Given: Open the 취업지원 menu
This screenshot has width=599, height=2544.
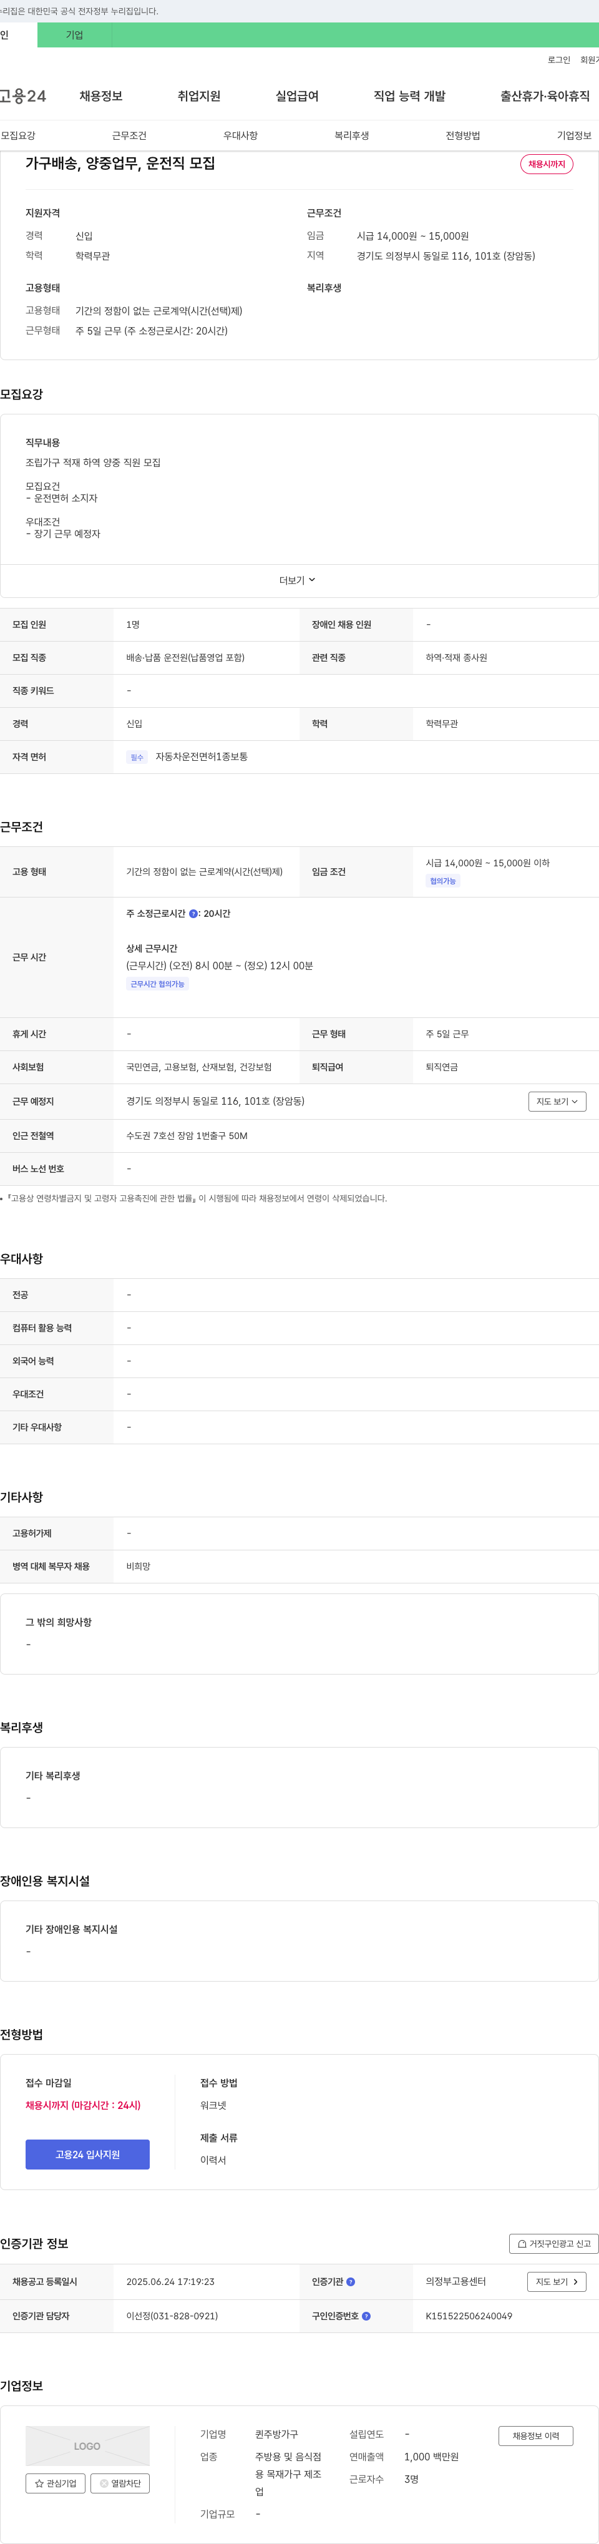Looking at the screenshot, I should pyautogui.click(x=198, y=95).
